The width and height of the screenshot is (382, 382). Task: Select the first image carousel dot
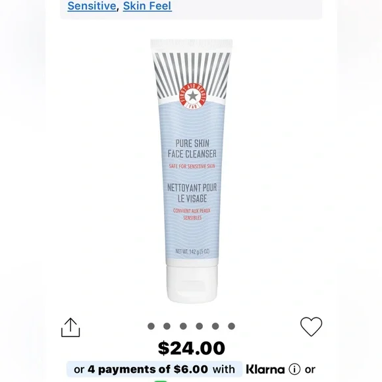pos(151,326)
